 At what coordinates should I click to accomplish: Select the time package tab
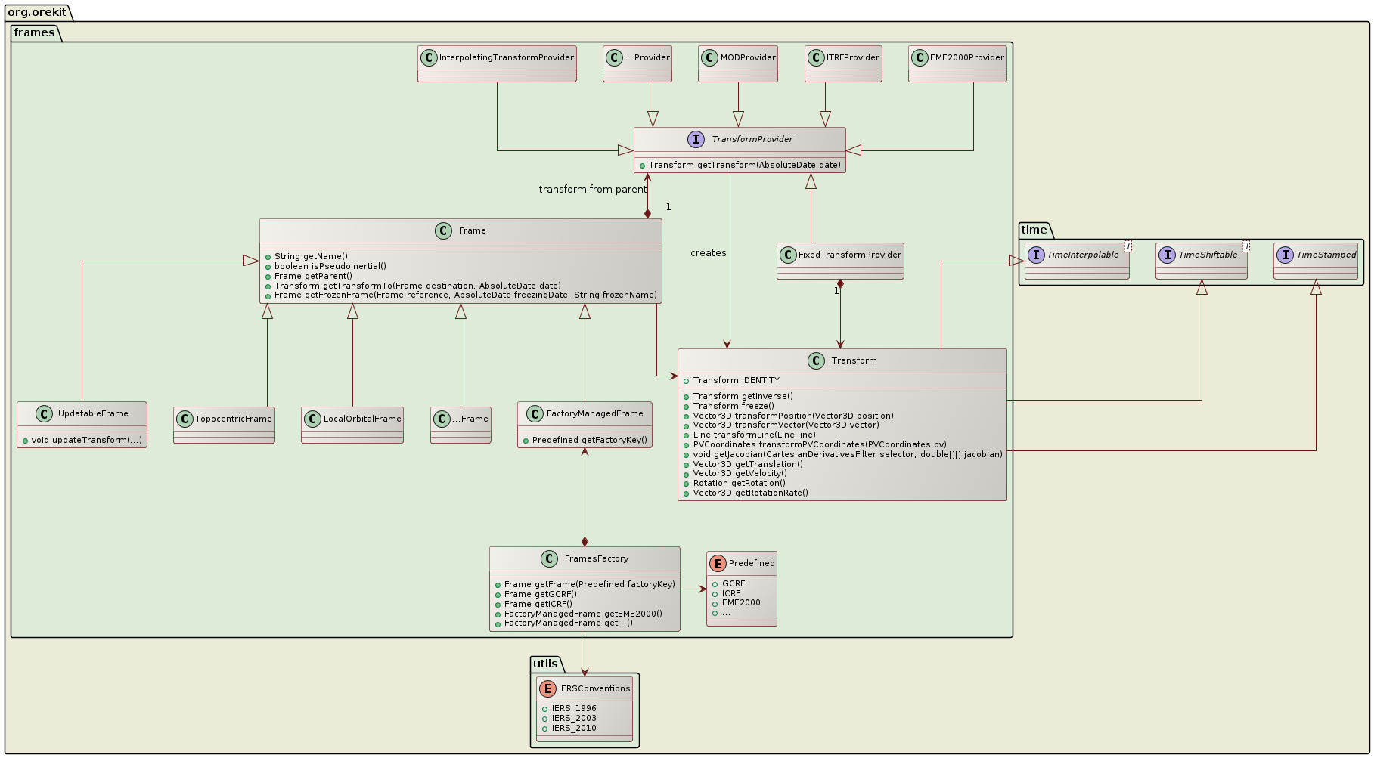tap(1034, 230)
